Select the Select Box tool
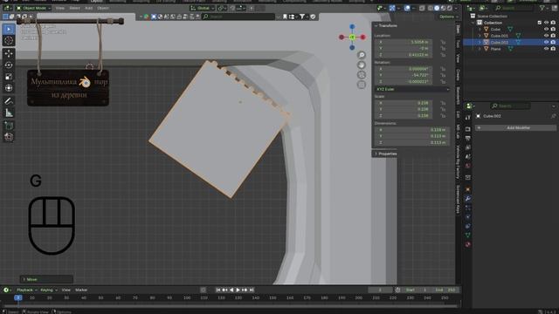This screenshot has height=314, width=559. (9, 29)
